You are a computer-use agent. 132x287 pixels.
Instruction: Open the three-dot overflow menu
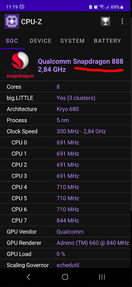pyautogui.click(x=122, y=22)
